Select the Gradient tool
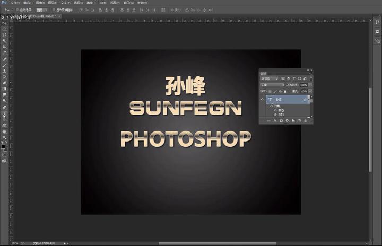This screenshot has height=246, width=382. coord(4,89)
